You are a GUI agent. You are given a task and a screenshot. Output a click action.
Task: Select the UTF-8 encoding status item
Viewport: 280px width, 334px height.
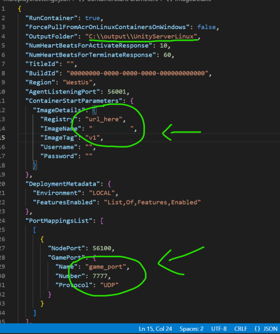[x=219, y=328]
